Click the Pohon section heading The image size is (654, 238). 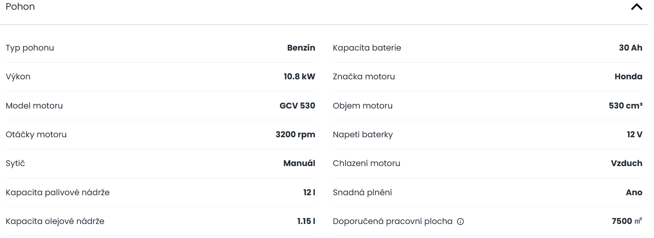pyautogui.click(x=20, y=7)
